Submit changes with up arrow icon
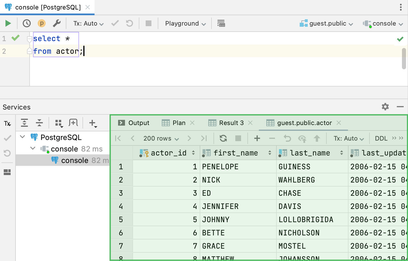 tap(317, 138)
